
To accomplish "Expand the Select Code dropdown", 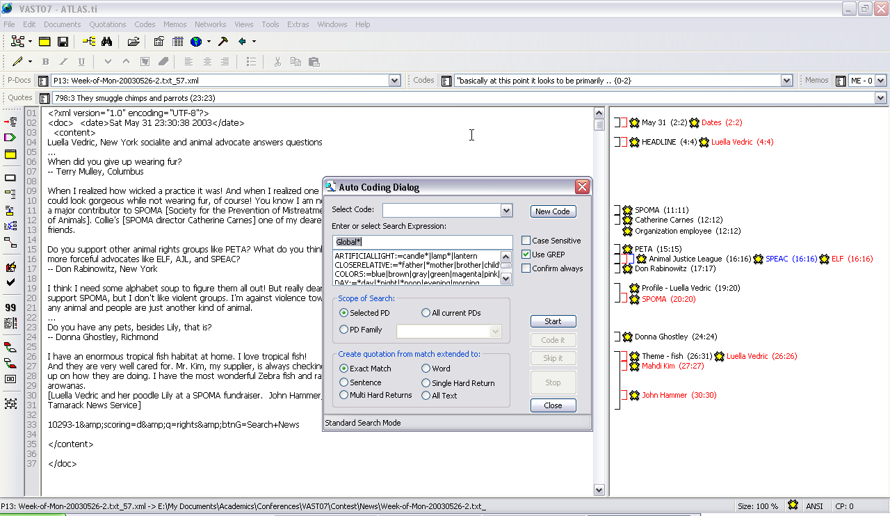I will pos(506,211).
